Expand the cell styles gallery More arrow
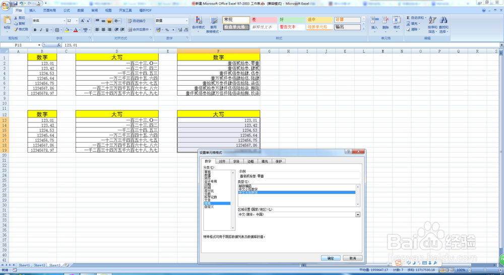Screen dimensions: 504x275 (363, 29)
